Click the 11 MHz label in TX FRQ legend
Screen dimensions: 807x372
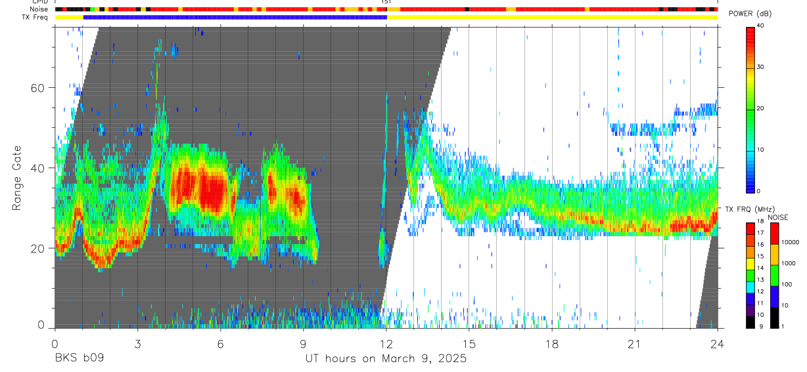point(761,303)
